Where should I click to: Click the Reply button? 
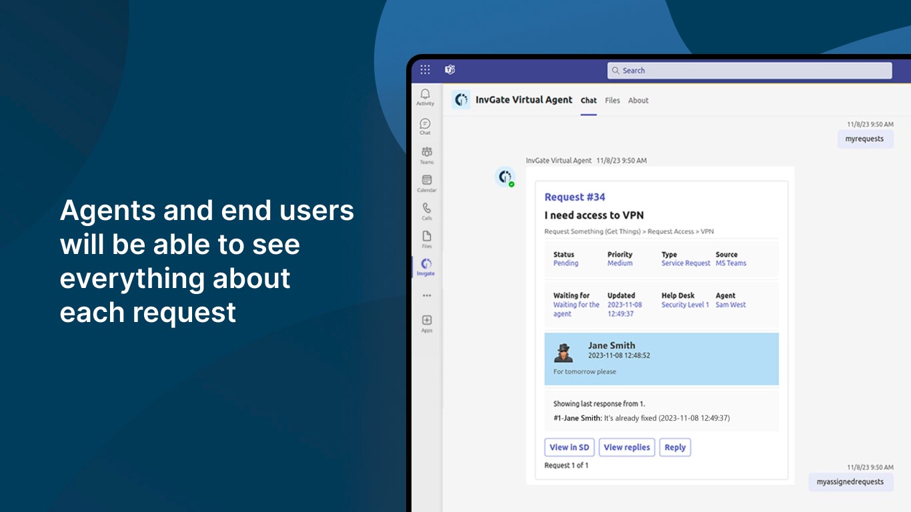click(675, 447)
